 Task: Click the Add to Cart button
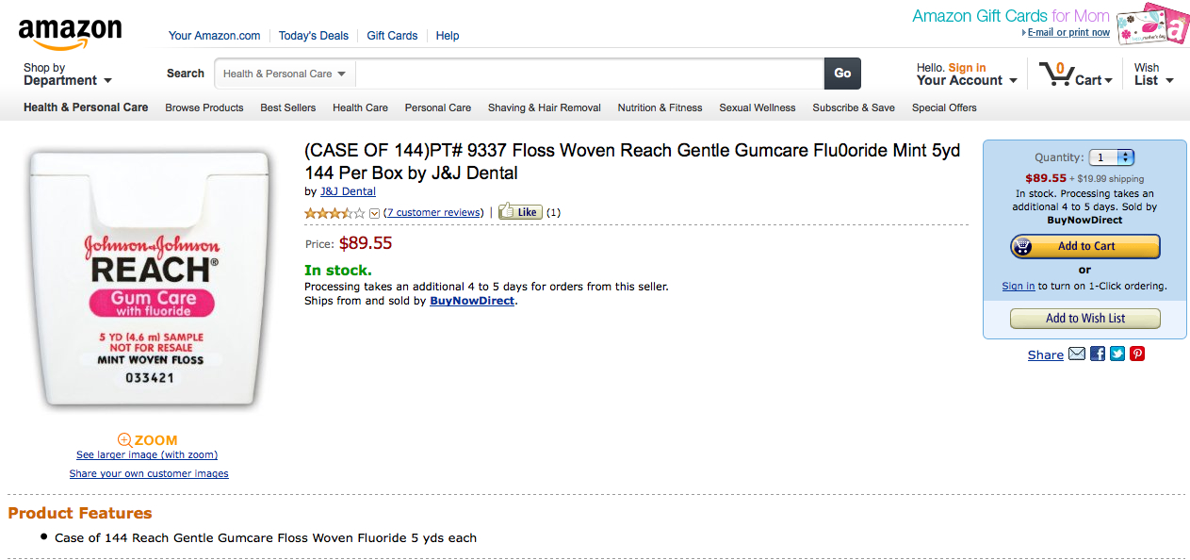pos(1084,246)
